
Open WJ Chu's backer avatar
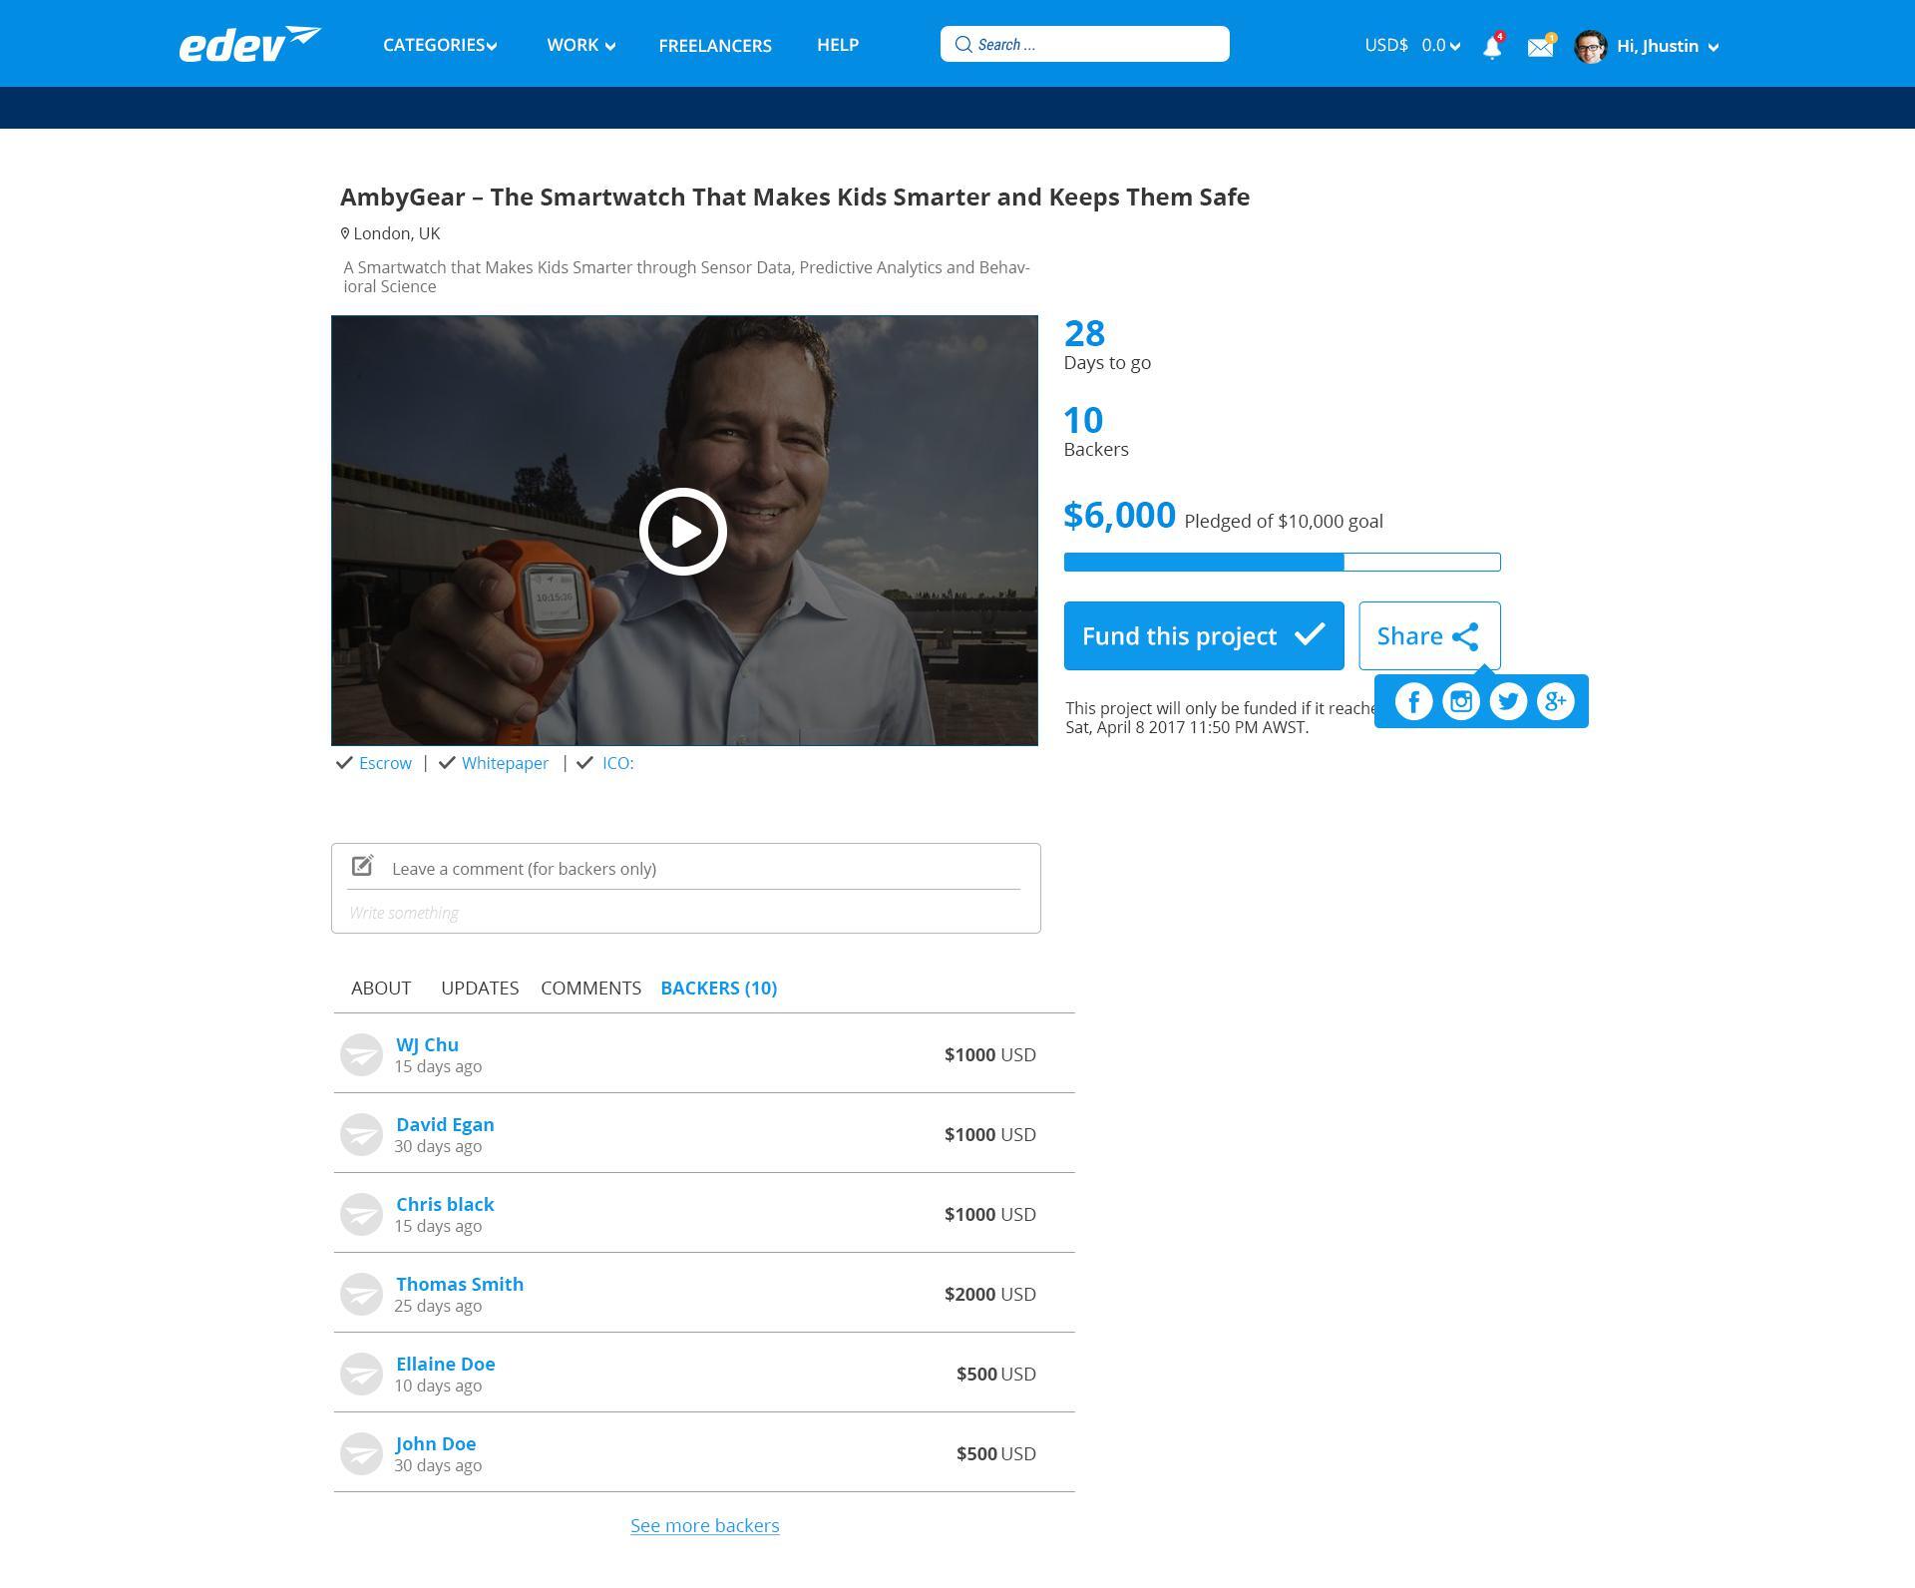pos(361,1054)
